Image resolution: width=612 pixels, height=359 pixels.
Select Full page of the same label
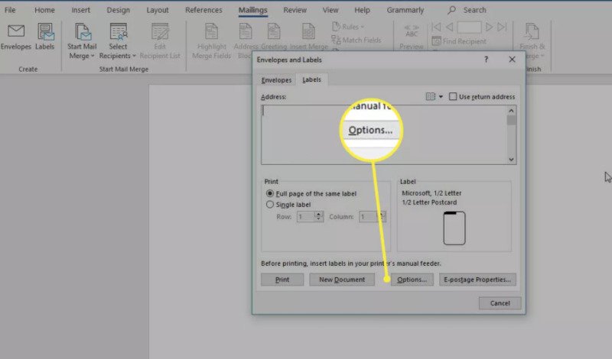tap(270, 193)
